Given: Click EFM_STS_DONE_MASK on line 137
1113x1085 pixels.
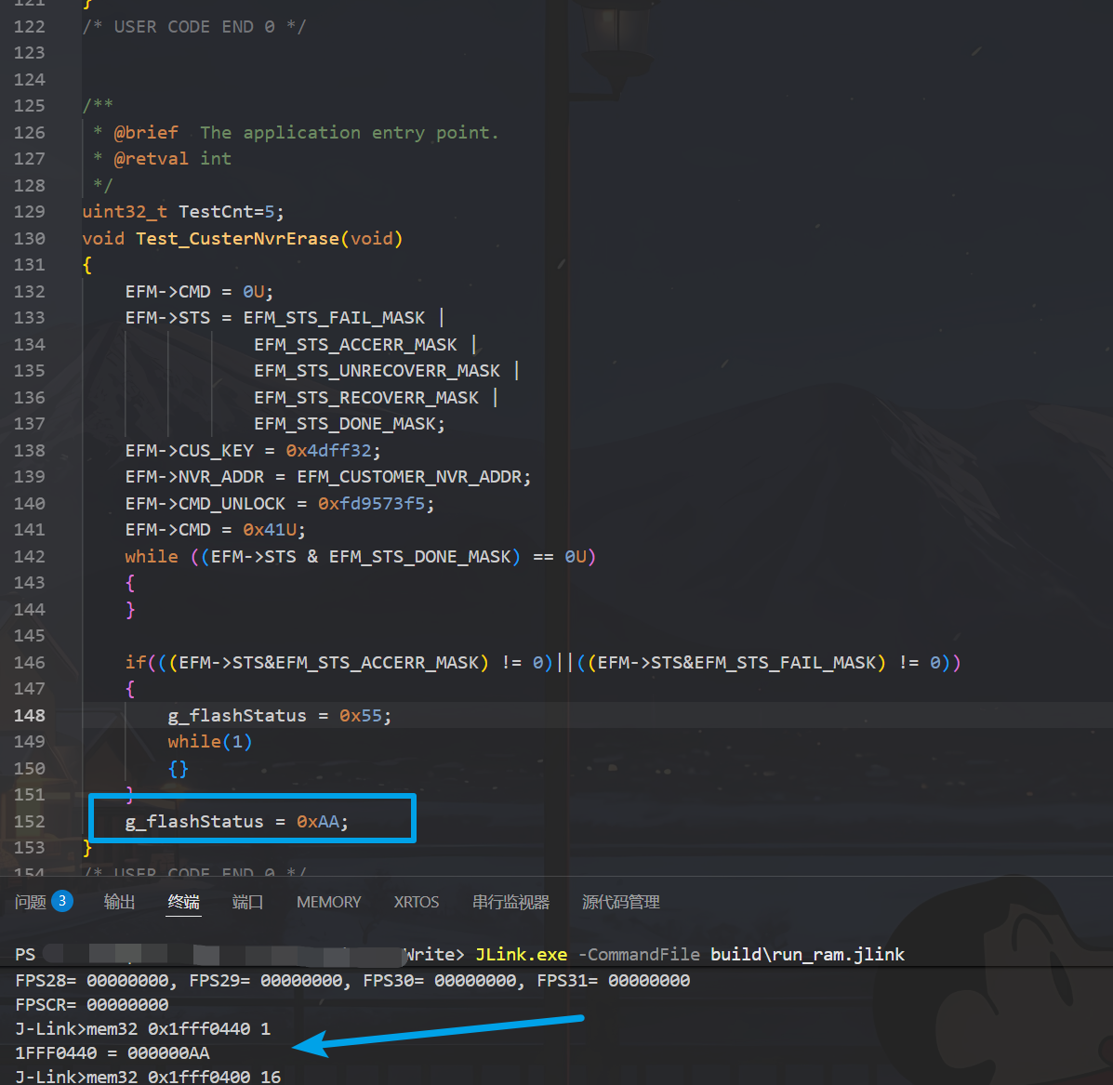Looking at the screenshot, I should (345, 424).
